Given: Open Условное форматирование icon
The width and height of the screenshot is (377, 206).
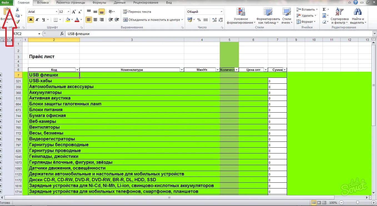Looking at the screenshot, I should pos(240,12).
